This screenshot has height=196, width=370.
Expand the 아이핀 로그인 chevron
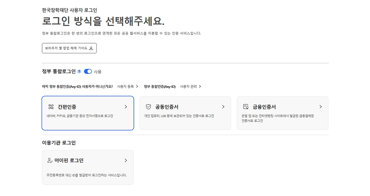126,160
